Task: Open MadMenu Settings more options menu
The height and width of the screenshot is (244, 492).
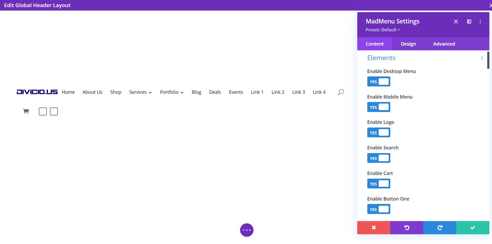Action: point(480,22)
